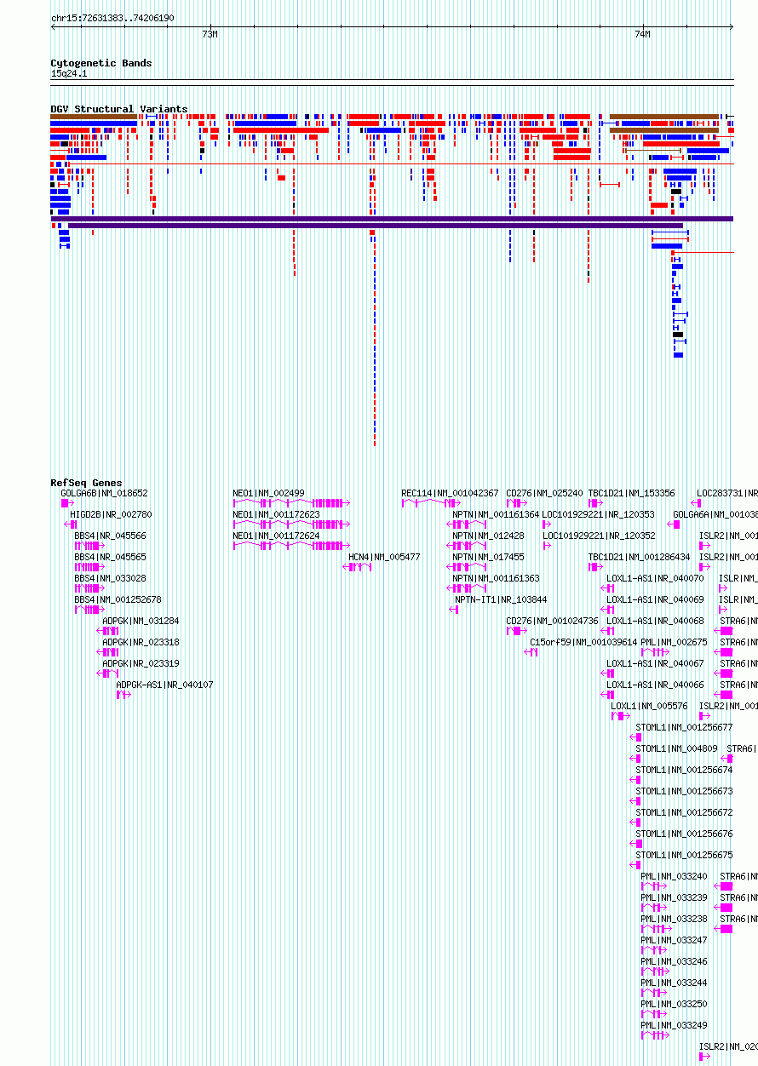Click the magenta HCN4 gene model glyph

point(358,567)
